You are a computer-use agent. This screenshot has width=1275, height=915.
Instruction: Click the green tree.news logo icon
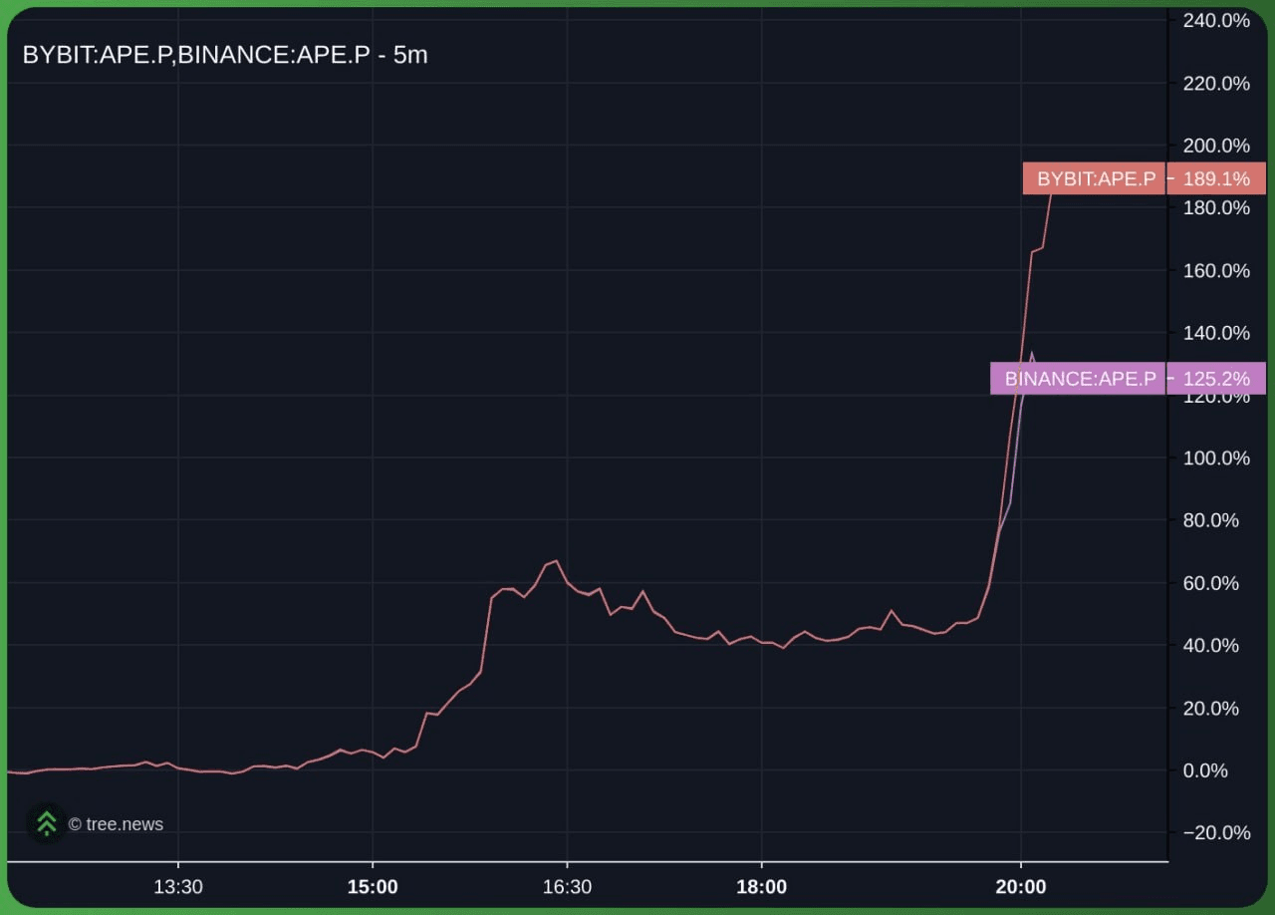(47, 822)
